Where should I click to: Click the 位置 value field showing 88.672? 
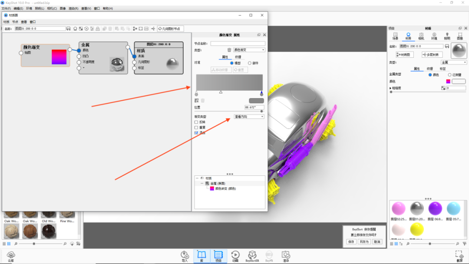[x=254, y=107]
